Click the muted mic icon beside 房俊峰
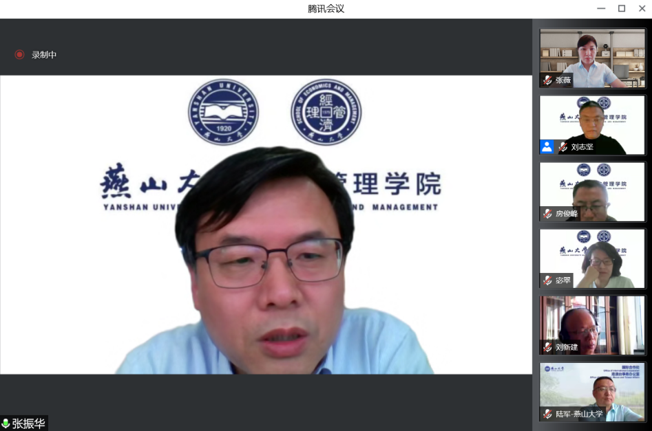This screenshot has height=431, width=652. (547, 214)
